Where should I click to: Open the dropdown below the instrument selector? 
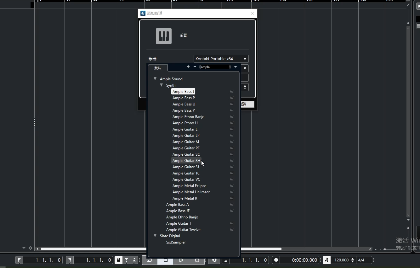[x=245, y=68]
